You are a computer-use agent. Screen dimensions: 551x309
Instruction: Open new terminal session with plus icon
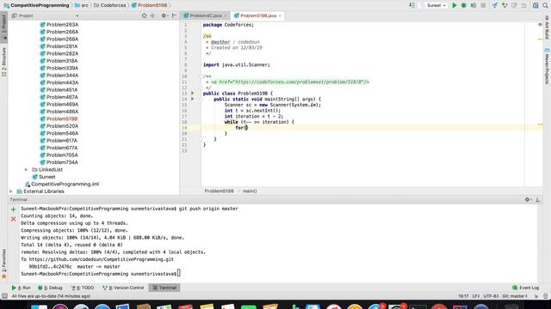pyautogui.click(x=14, y=209)
